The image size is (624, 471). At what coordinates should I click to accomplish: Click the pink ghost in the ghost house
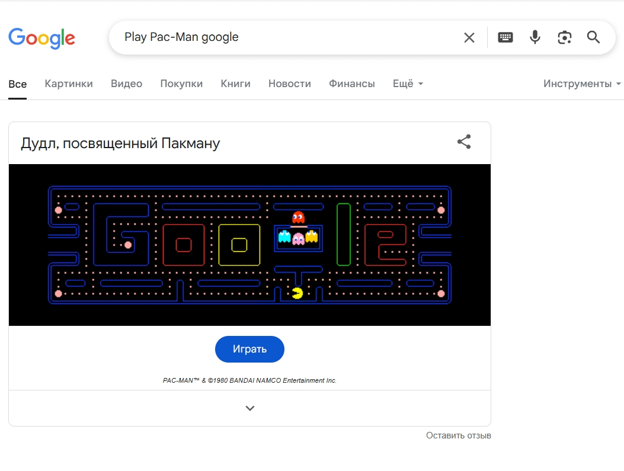(x=299, y=239)
